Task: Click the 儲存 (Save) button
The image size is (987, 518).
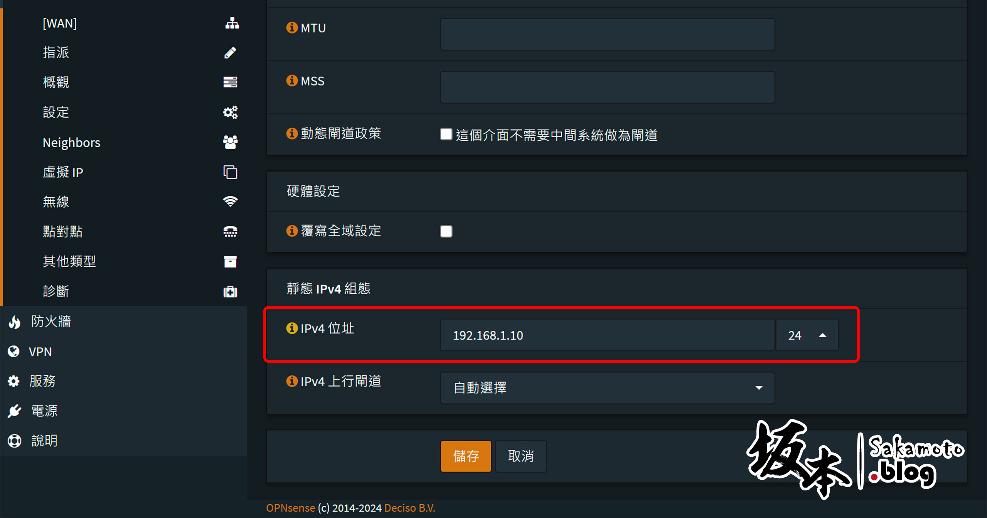Action: [x=465, y=456]
